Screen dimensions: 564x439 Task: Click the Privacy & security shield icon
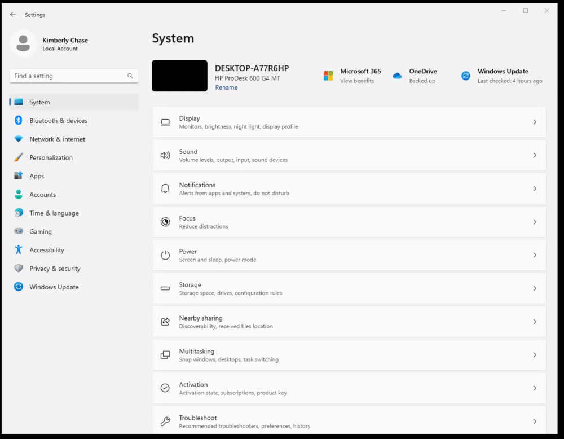tap(19, 268)
